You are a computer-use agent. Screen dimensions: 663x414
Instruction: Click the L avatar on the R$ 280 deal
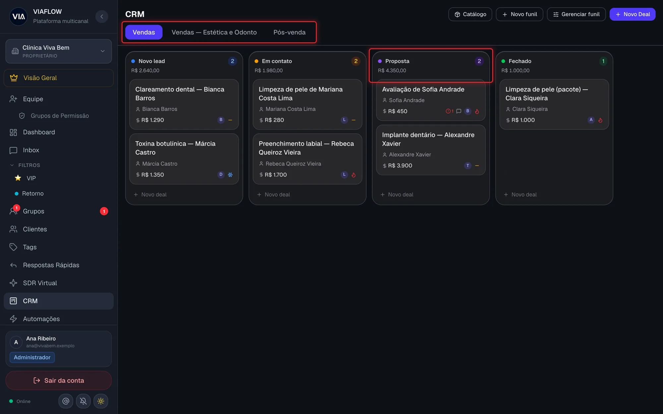[344, 120]
